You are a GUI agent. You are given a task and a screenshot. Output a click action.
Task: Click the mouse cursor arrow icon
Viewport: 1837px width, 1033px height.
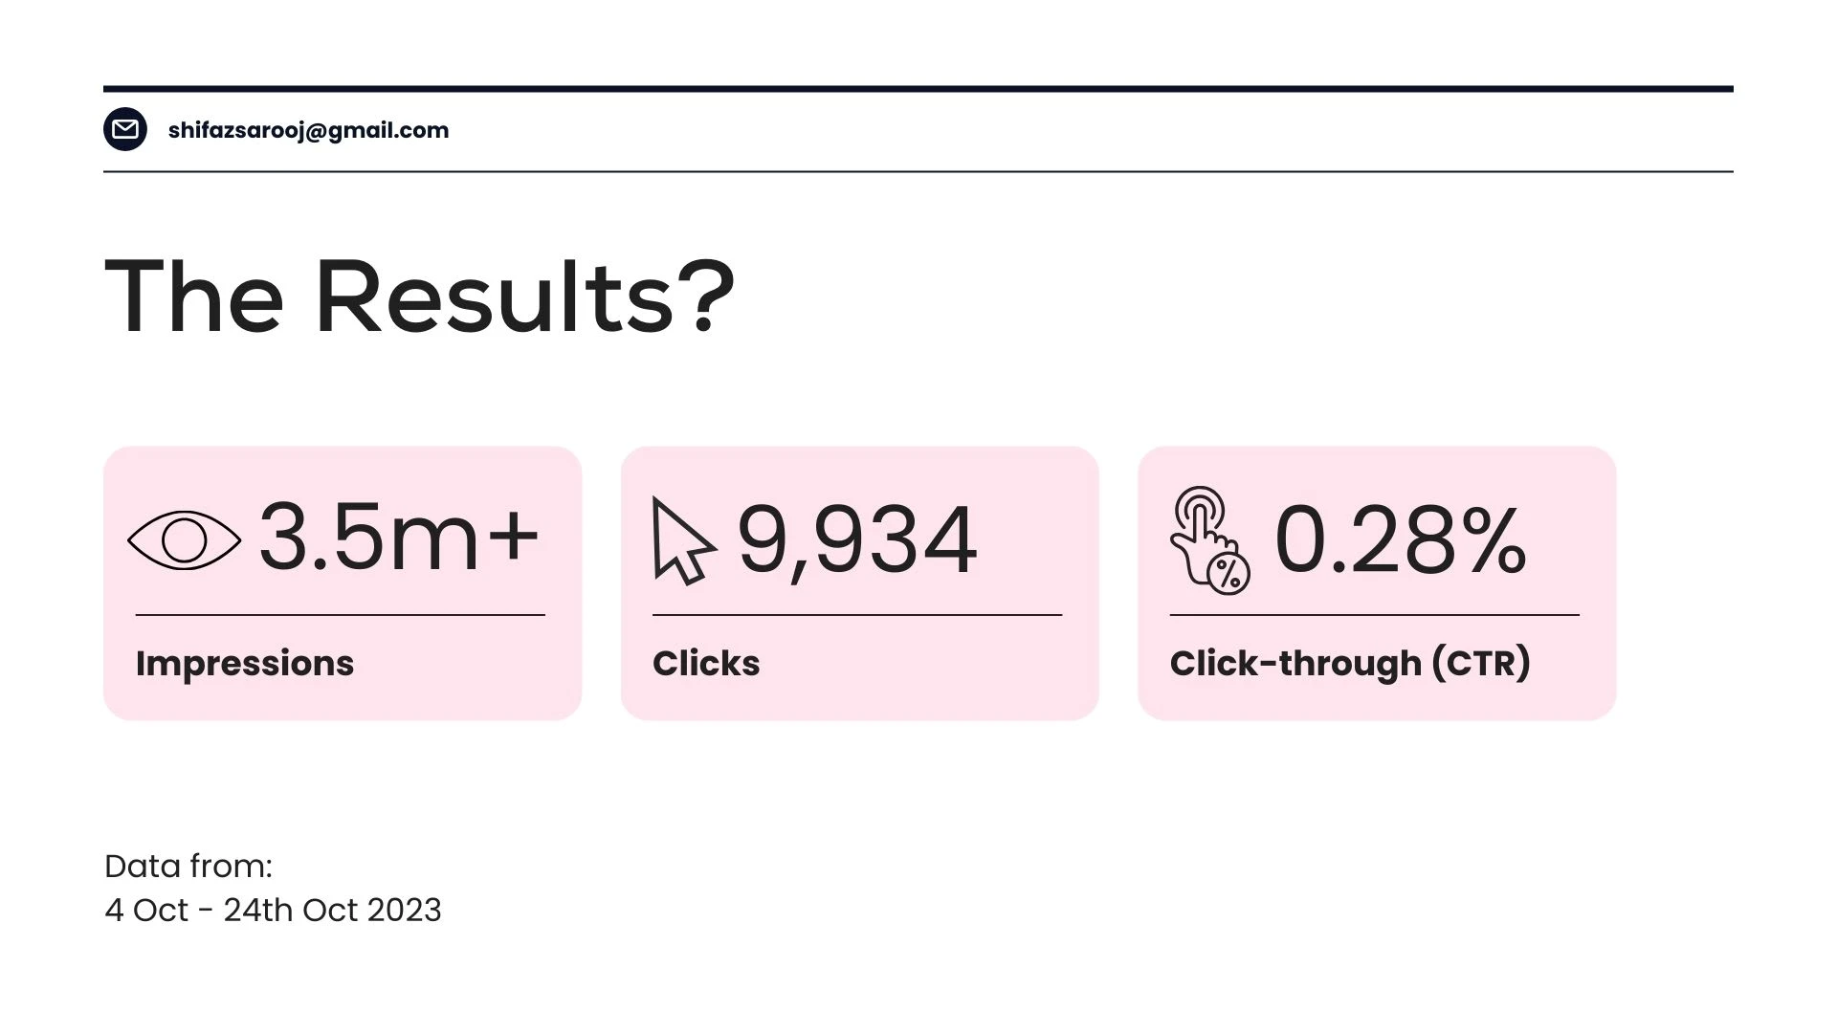683,540
